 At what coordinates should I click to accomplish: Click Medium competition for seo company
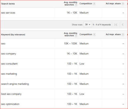[84, 54]
